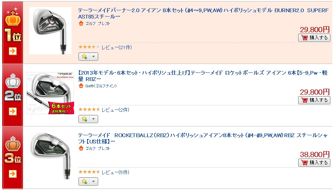Add the third-ranked ROCKETBALLZ item to favorites with the star icon
333x190 pixels.
coord(84,181)
